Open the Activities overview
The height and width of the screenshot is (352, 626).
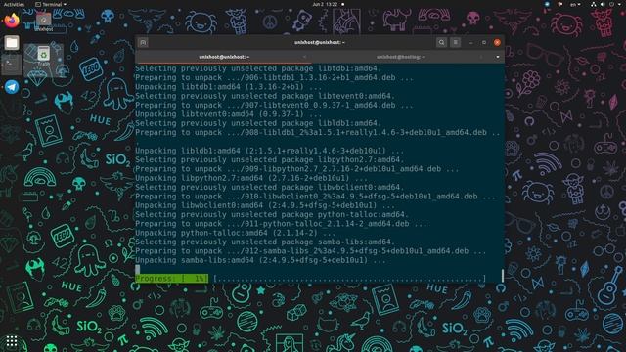point(14,4)
